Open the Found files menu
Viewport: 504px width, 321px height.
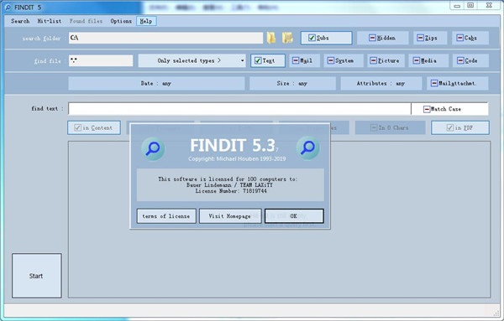click(x=86, y=21)
